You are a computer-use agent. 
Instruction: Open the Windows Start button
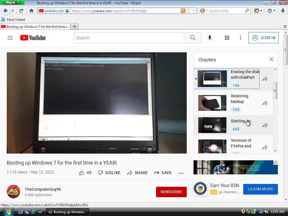click(8, 212)
